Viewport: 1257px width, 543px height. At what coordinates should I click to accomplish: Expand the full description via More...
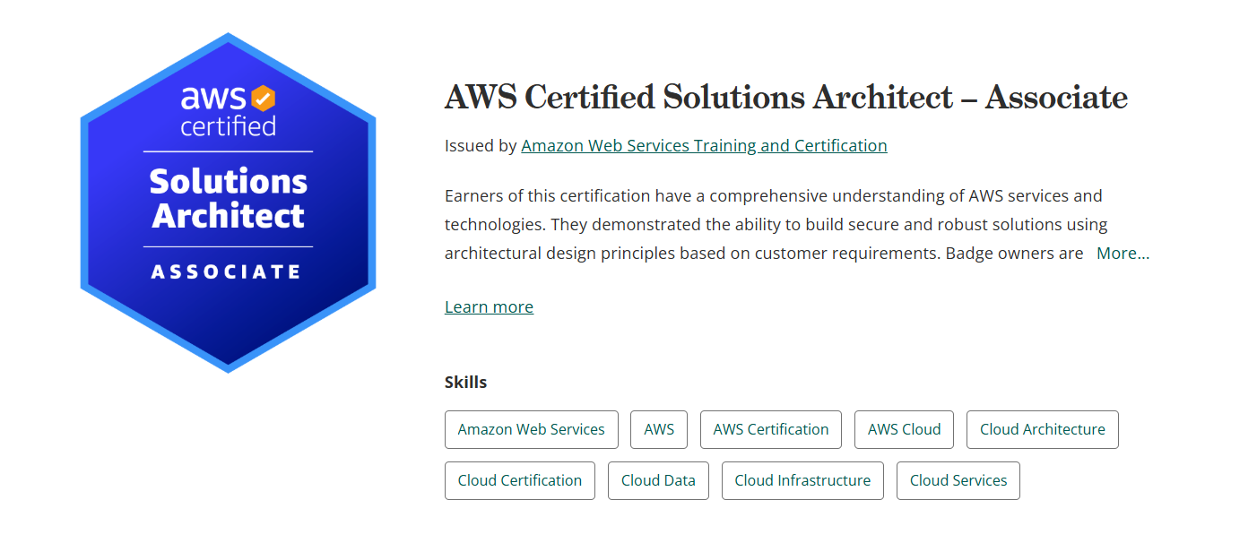[x=1123, y=253]
